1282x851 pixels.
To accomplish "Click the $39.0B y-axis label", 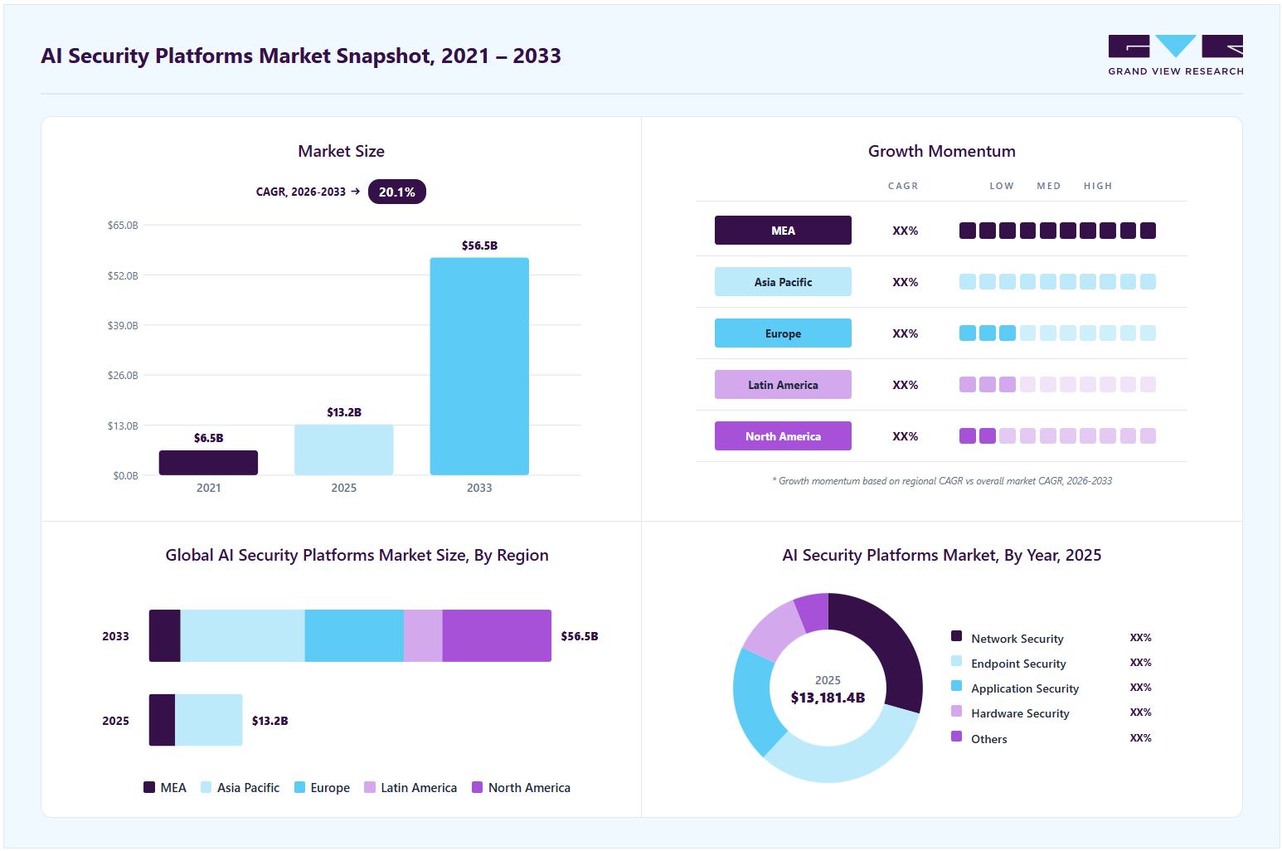I will click(x=123, y=325).
